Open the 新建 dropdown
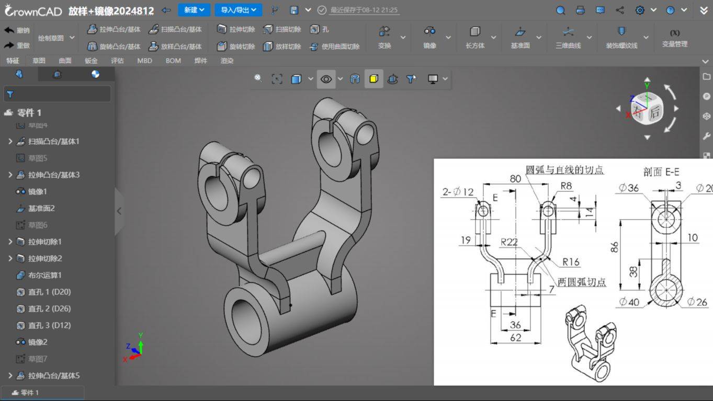This screenshot has height=401, width=713. (194, 10)
